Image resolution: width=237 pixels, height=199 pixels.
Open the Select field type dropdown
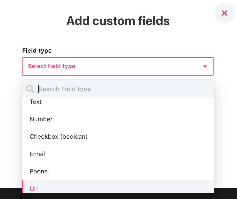point(118,66)
